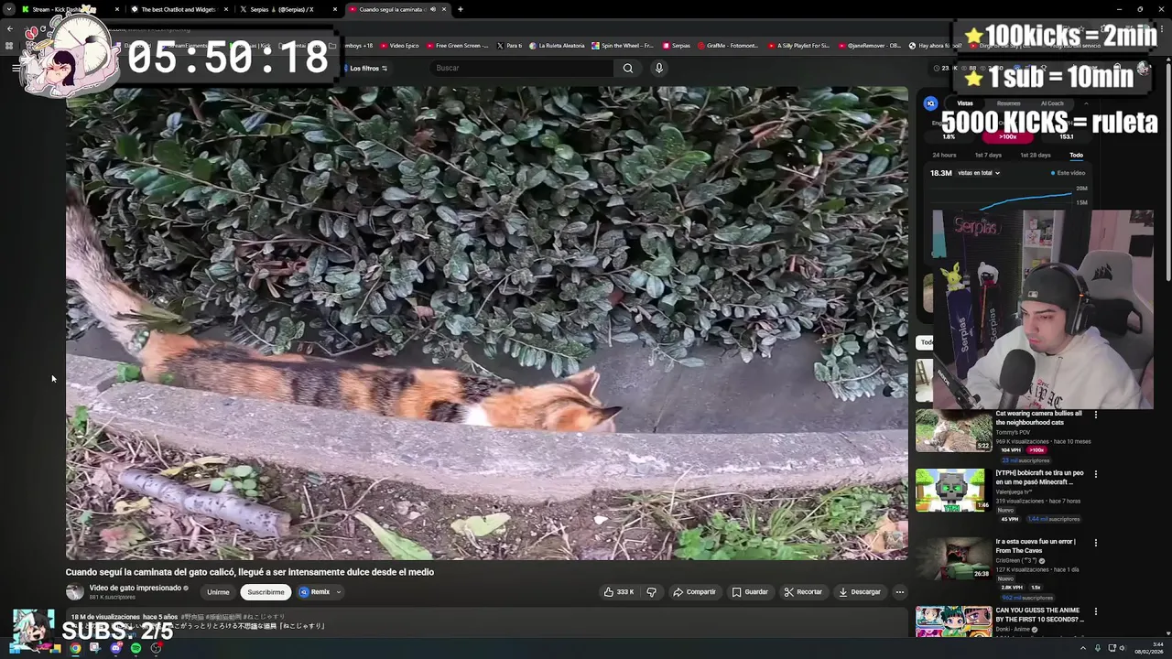
Task: Download the video with Descargar
Action: tap(860, 592)
